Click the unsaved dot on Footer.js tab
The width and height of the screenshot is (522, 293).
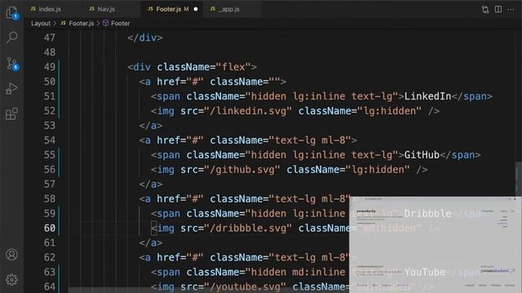tap(196, 9)
